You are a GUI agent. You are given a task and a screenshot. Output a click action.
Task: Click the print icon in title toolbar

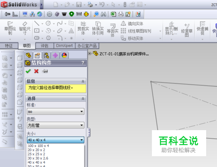[x=90, y=4]
